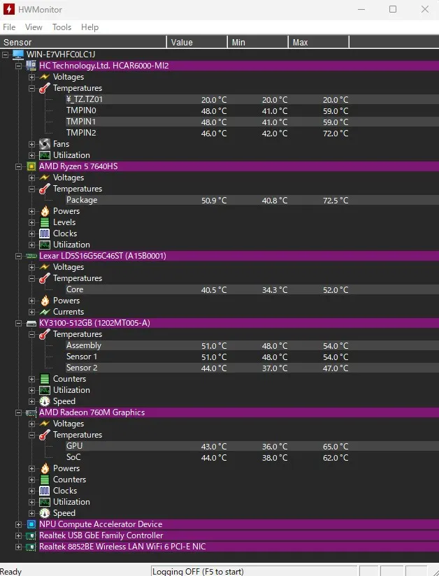Click the waveform icon beside Radeon Clocks

[x=45, y=491]
